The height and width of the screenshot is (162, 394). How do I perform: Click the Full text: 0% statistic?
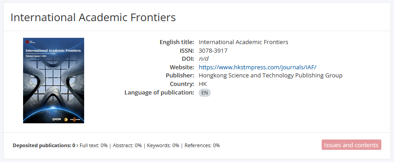pyautogui.click(x=94, y=145)
